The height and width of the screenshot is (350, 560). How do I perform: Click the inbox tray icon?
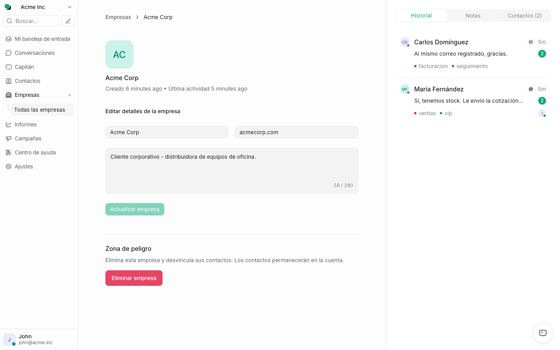pyautogui.click(x=9, y=39)
